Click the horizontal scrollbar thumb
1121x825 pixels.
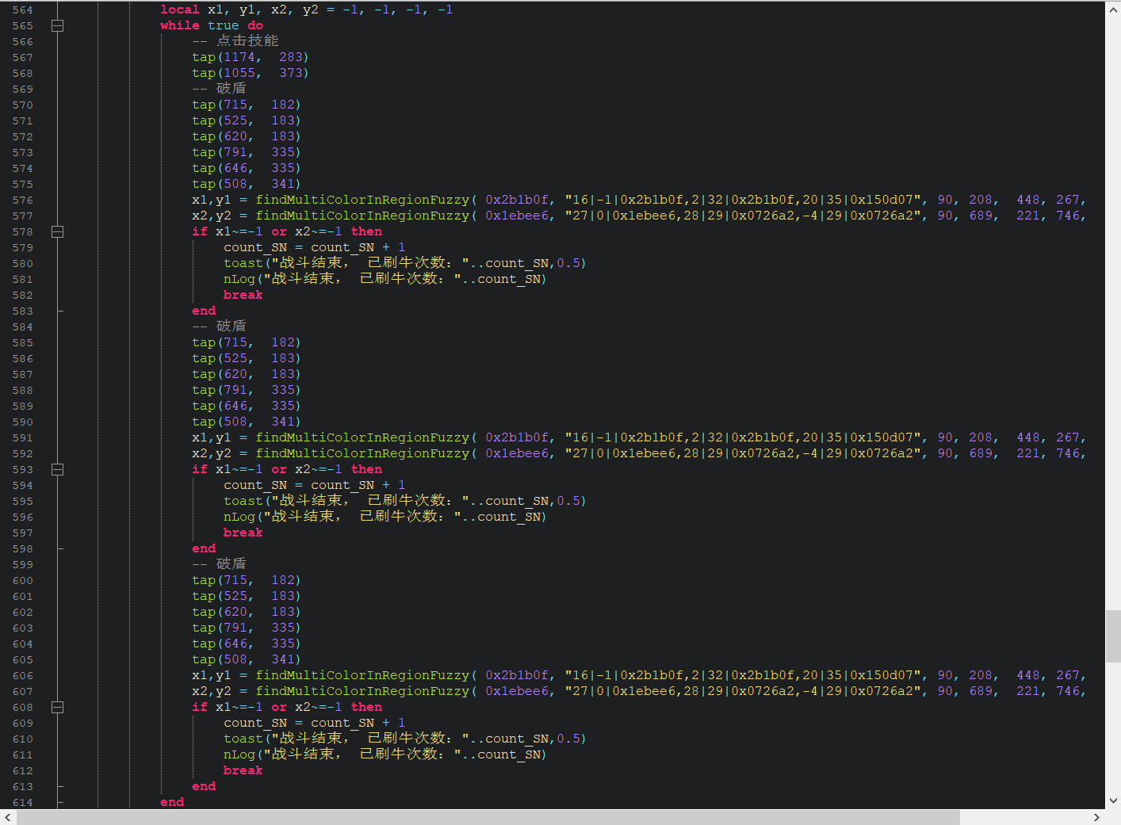tap(488, 817)
